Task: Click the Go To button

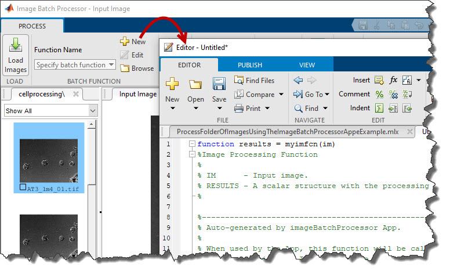Action: tap(308, 94)
